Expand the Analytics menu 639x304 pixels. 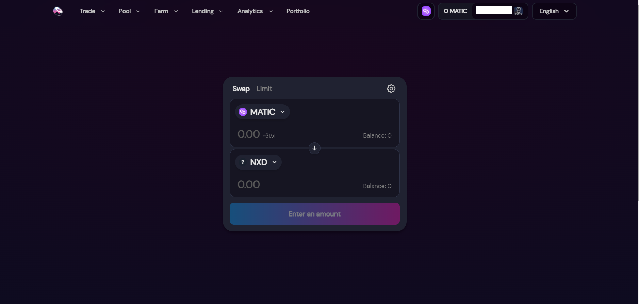[x=255, y=11]
